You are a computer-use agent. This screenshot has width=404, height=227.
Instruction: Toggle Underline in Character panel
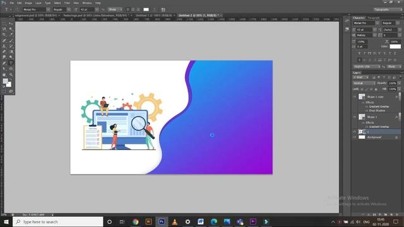[x=389, y=53]
